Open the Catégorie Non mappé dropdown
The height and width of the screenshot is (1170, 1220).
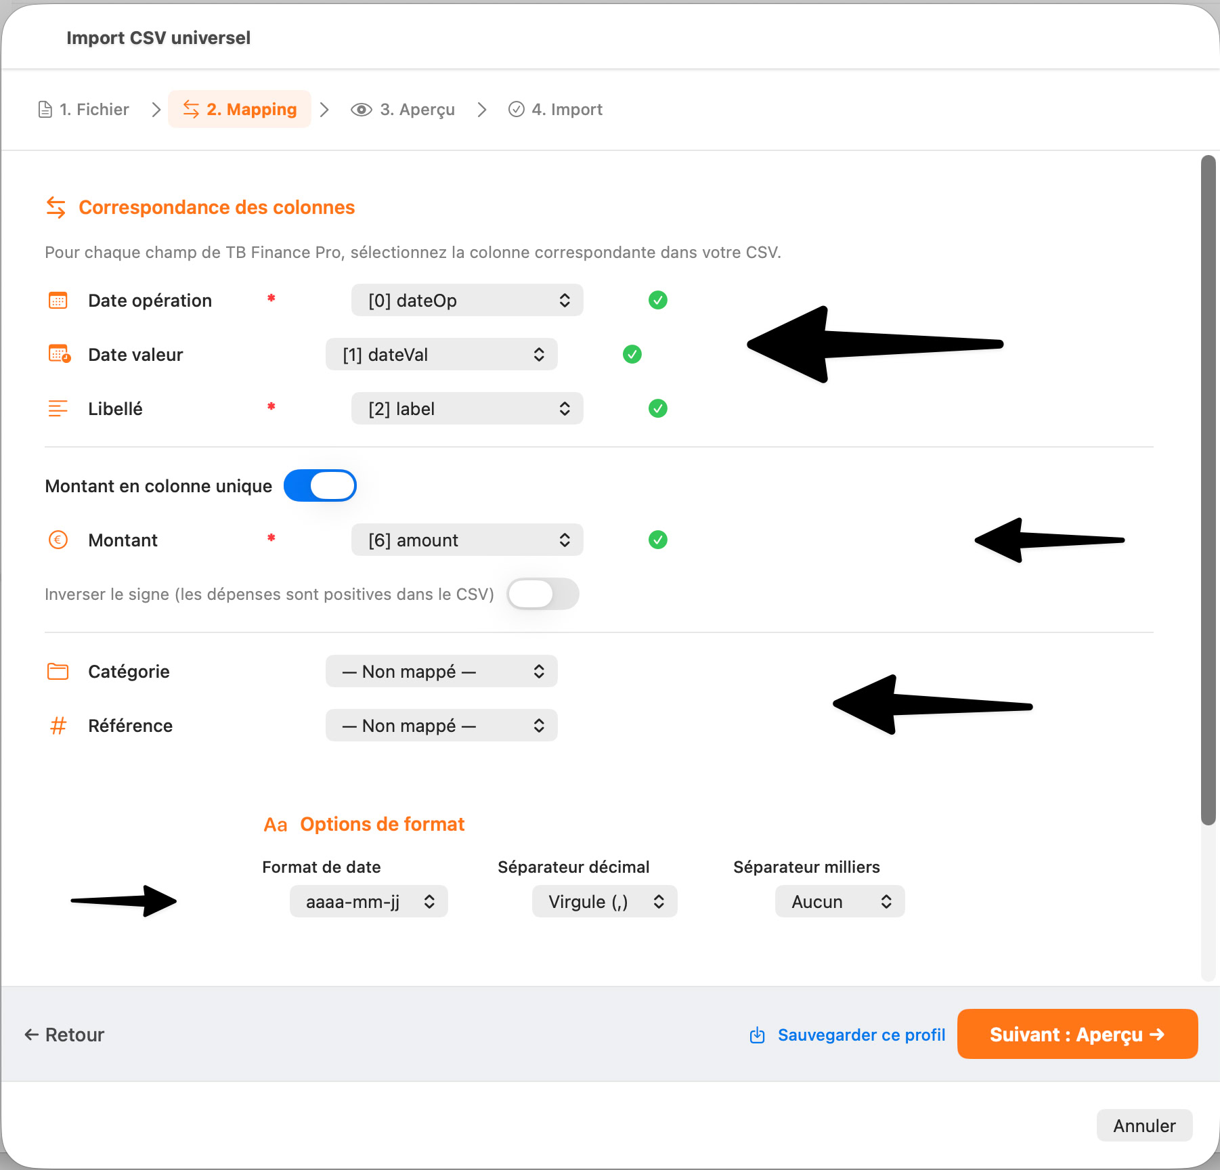coord(441,672)
